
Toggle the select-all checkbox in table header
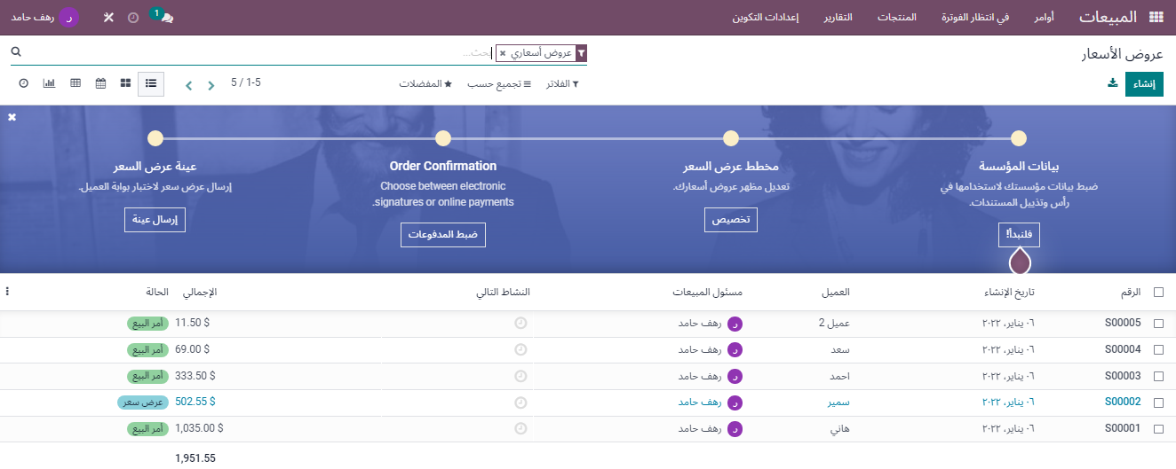click(x=1158, y=293)
